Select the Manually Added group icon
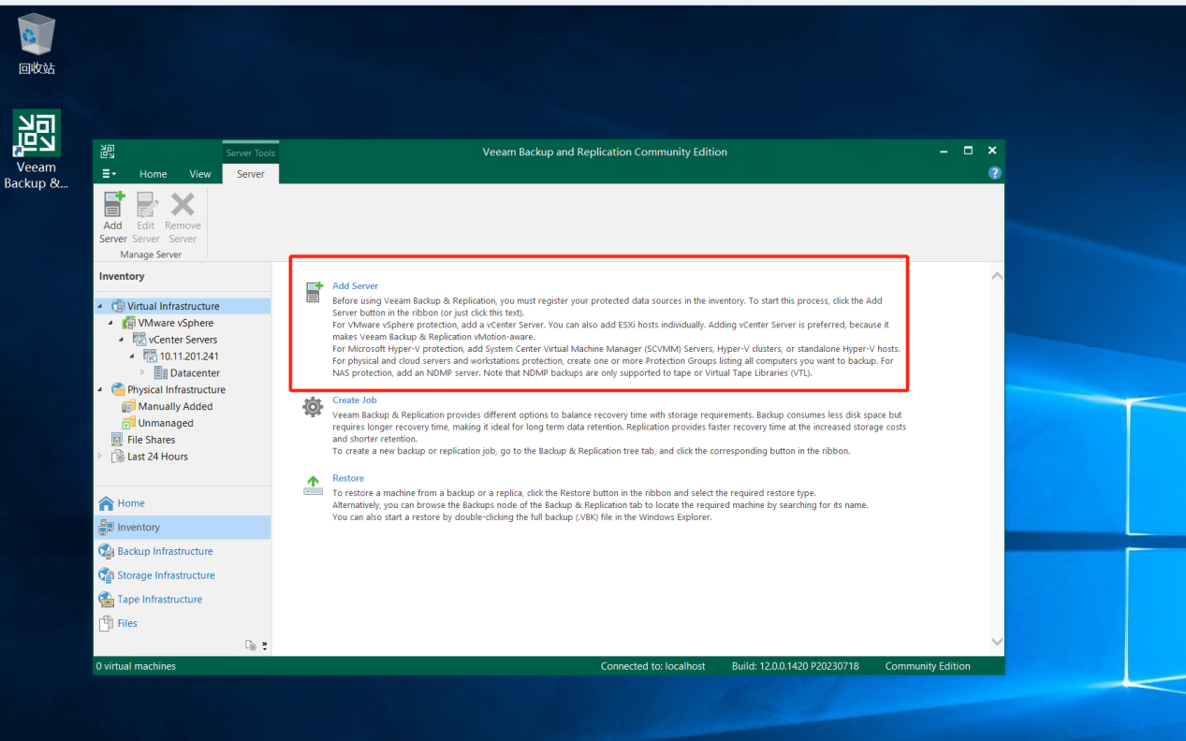 click(129, 406)
